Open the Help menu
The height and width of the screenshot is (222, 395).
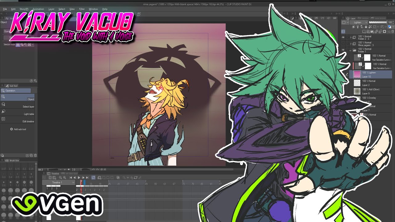105,9
